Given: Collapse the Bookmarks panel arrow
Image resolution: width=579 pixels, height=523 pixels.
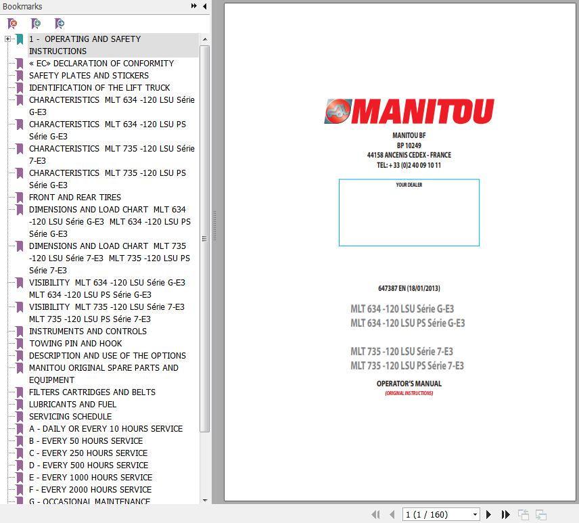Looking at the screenshot, I should (x=205, y=6).
